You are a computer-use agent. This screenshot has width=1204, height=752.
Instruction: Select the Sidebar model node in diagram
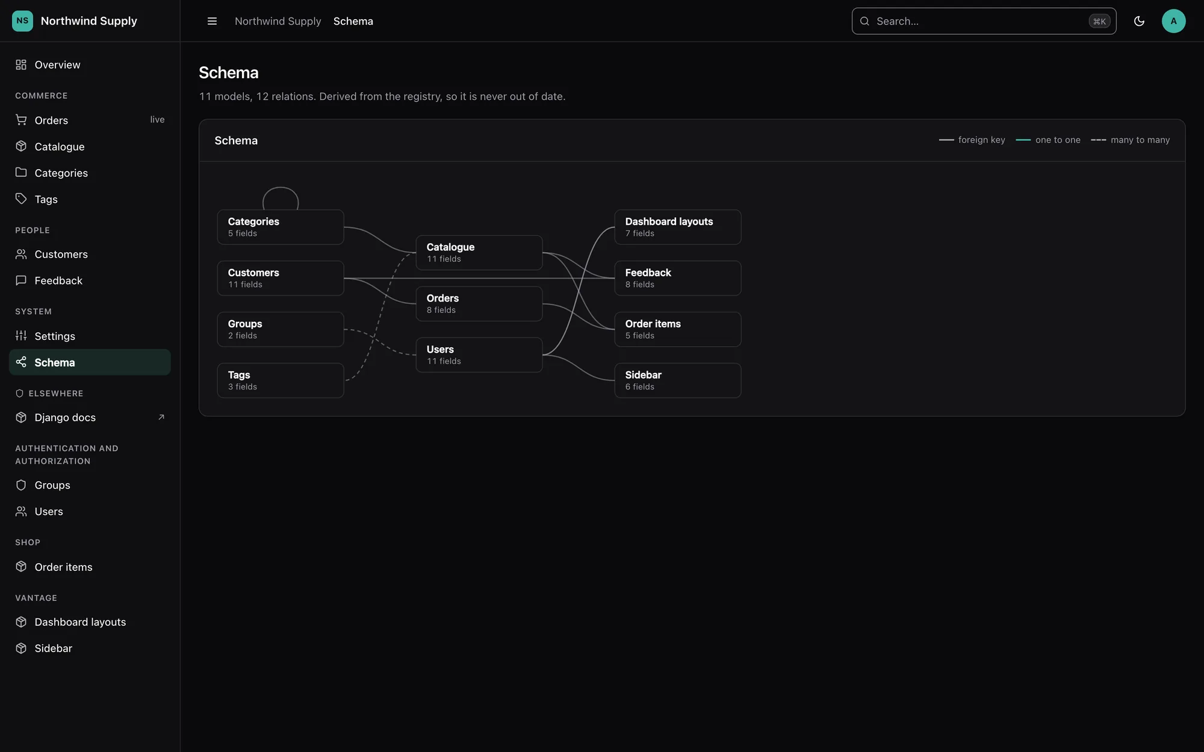coord(678,380)
